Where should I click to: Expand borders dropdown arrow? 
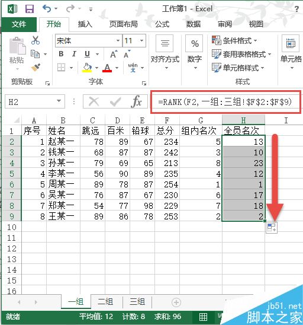coord(72,68)
